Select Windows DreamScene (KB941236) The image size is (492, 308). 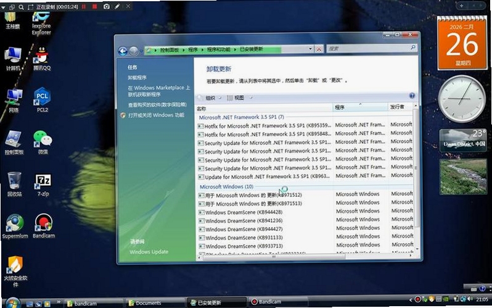240,220
